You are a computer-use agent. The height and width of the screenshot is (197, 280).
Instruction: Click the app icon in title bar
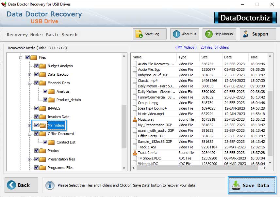[4, 4]
